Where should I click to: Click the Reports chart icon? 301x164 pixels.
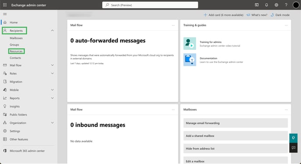[5, 98]
